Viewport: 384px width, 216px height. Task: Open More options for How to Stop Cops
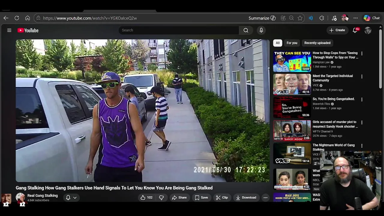click(362, 53)
